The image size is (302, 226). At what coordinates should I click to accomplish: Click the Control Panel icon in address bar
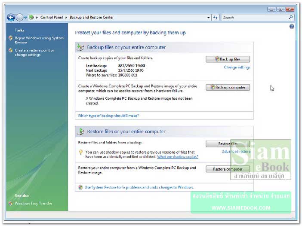tap(31, 17)
